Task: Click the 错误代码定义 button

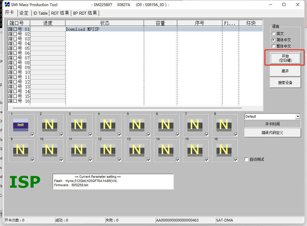Action: pyautogui.click(x=272, y=133)
